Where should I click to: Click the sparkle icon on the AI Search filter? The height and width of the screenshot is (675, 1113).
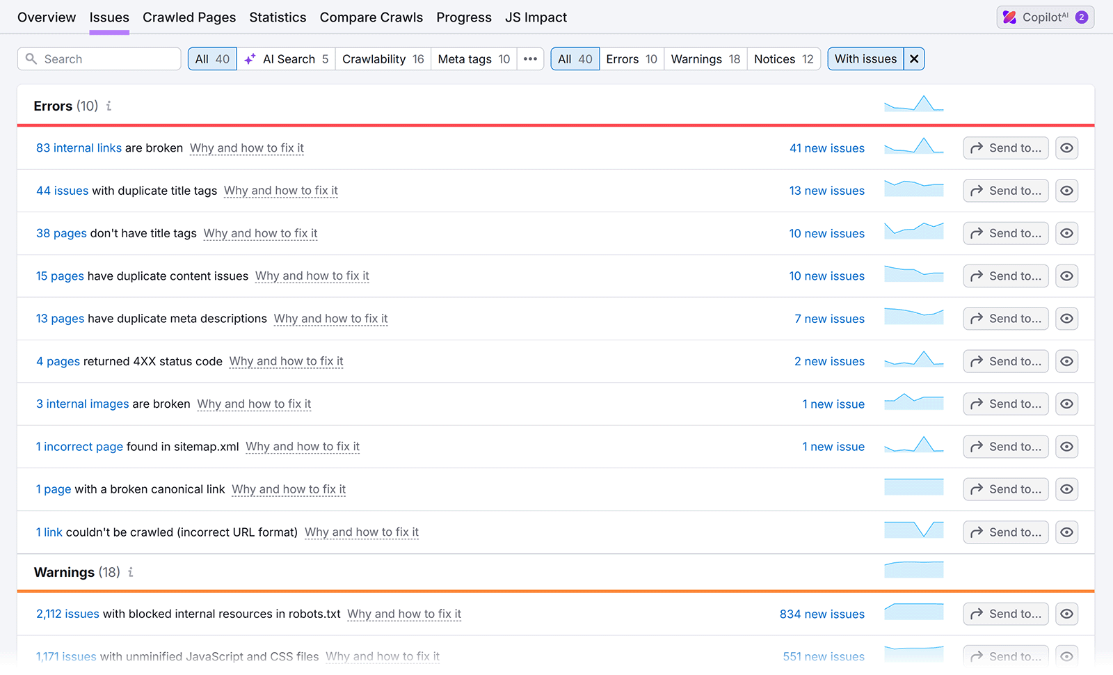[250, 58]
